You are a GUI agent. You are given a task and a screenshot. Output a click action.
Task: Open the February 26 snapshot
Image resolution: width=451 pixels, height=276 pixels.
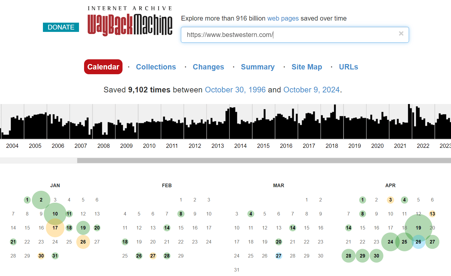pos(139,256)
